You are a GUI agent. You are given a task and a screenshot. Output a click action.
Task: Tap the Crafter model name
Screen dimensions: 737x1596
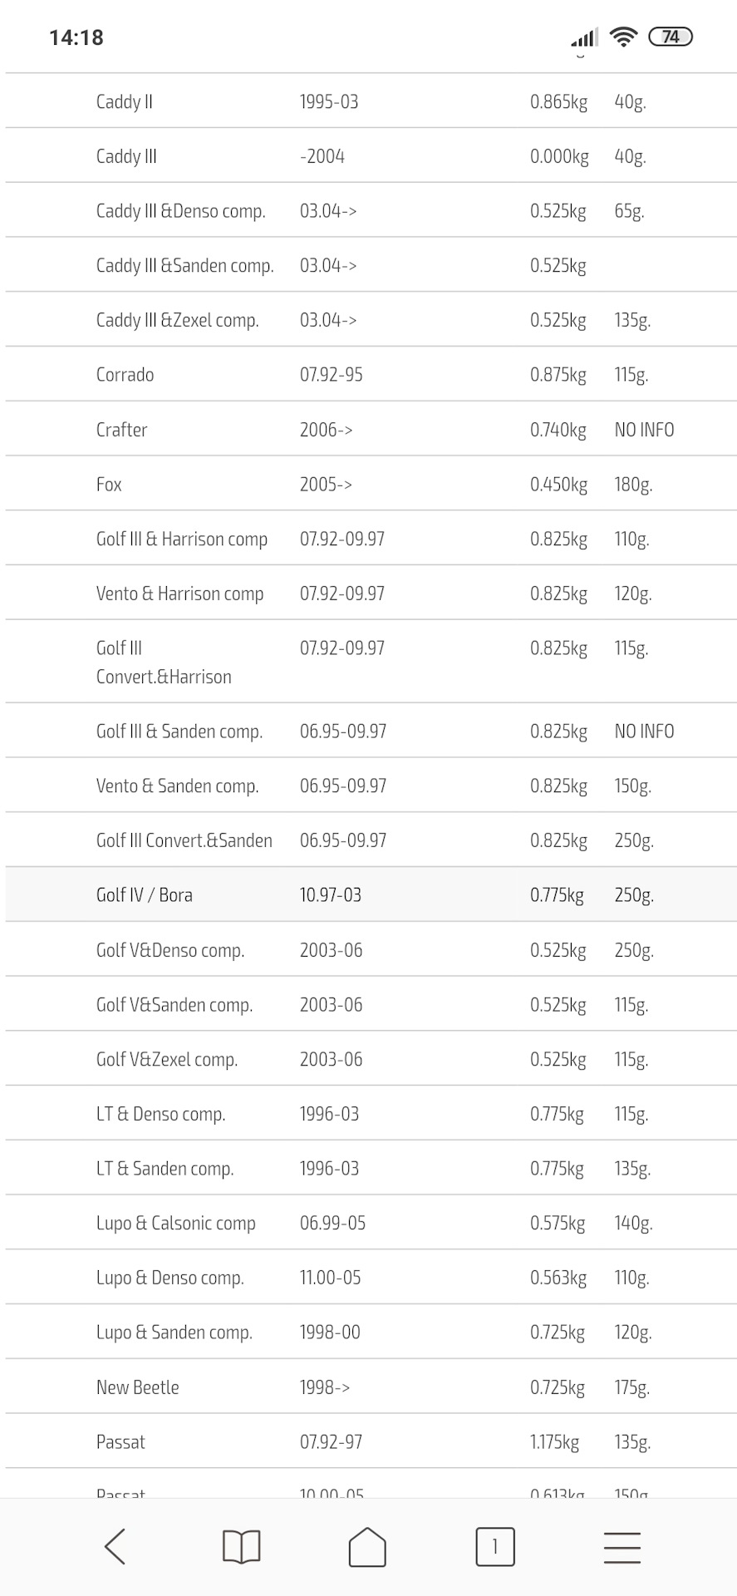tap(122, 430)
